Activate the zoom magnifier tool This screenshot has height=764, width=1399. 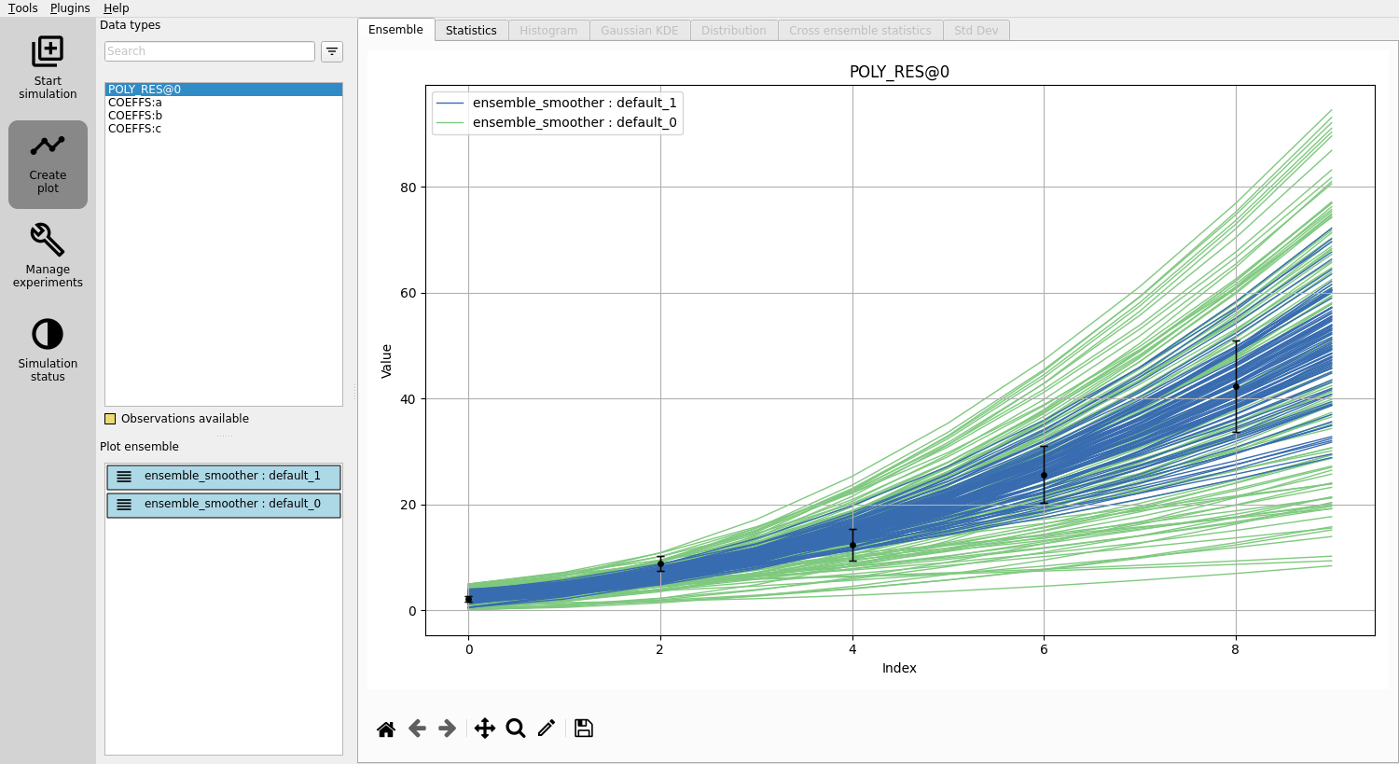tap(516, 729)
